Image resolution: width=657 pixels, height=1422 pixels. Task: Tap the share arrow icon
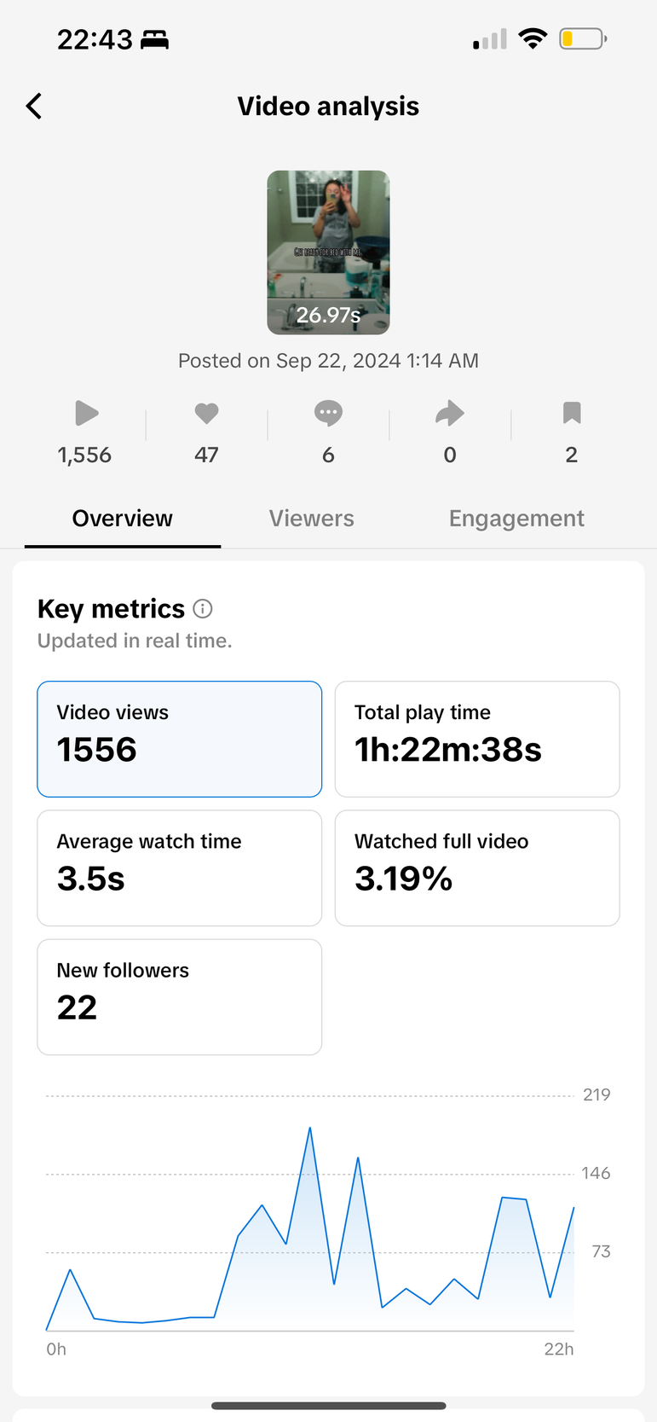coord(450,414)
